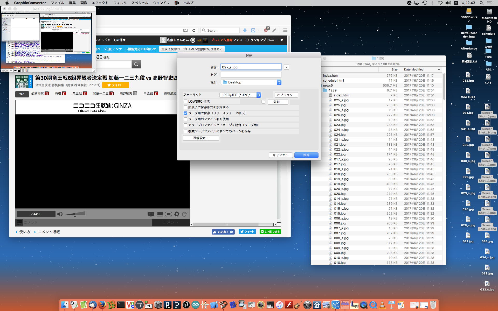This screenshot has height=311, width=498.
Task: Uncheck ウェブ用で保存 (リソースフォークなし)
Action: point(185,113)
